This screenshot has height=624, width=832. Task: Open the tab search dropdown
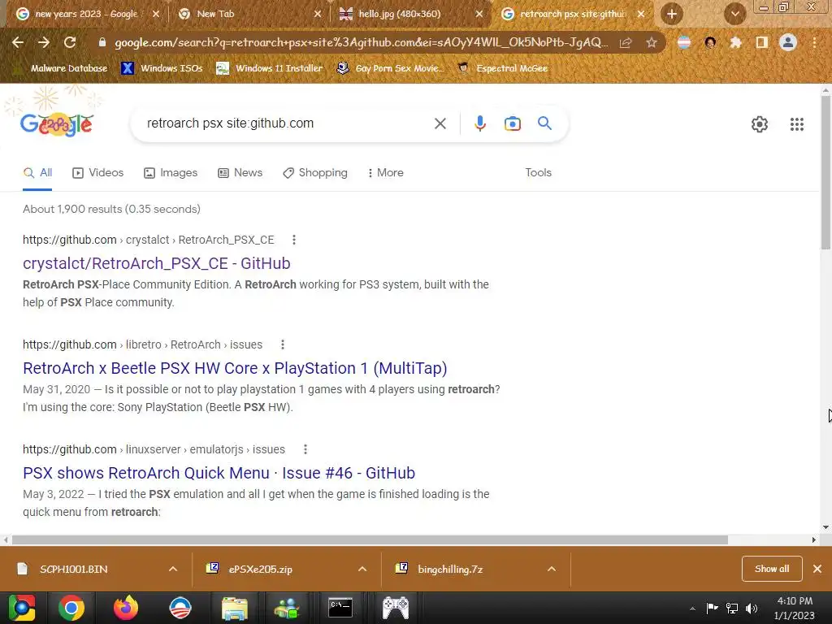[x=735, y=15]
